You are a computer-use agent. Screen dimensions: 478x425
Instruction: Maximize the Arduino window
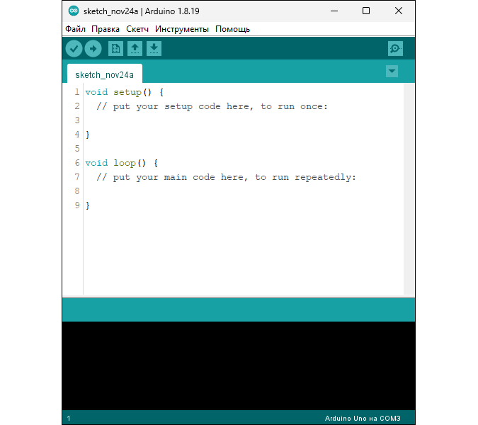[366, 11]
